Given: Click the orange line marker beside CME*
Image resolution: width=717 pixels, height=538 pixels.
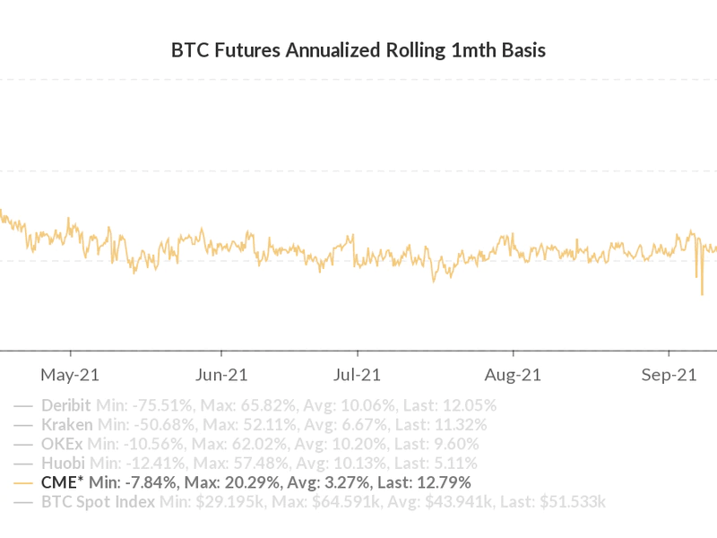Looking at the screenshot, I should [x=24, y=482].
